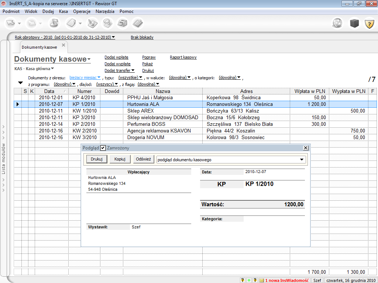Open the Operacje menu
This screenshot has height=283, width=378.
82,11
